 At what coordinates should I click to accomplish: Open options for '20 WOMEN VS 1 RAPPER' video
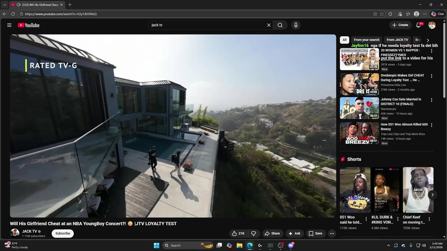click(x=432, y=51)
